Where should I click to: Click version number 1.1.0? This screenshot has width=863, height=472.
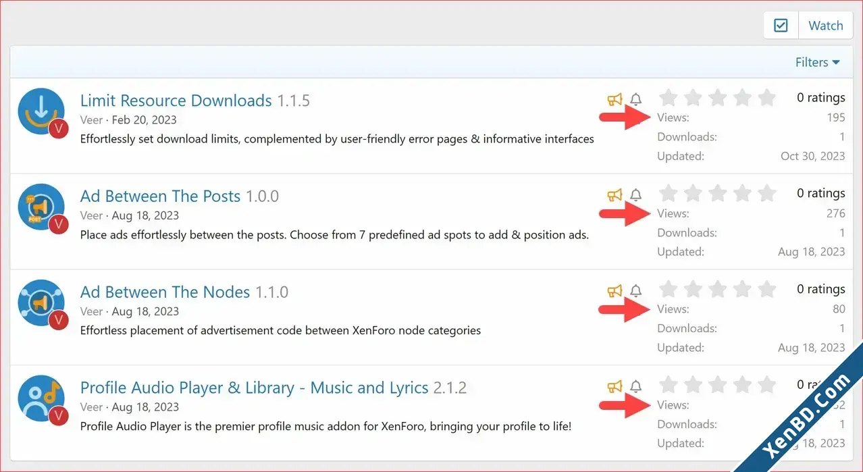tap(272, 292)
